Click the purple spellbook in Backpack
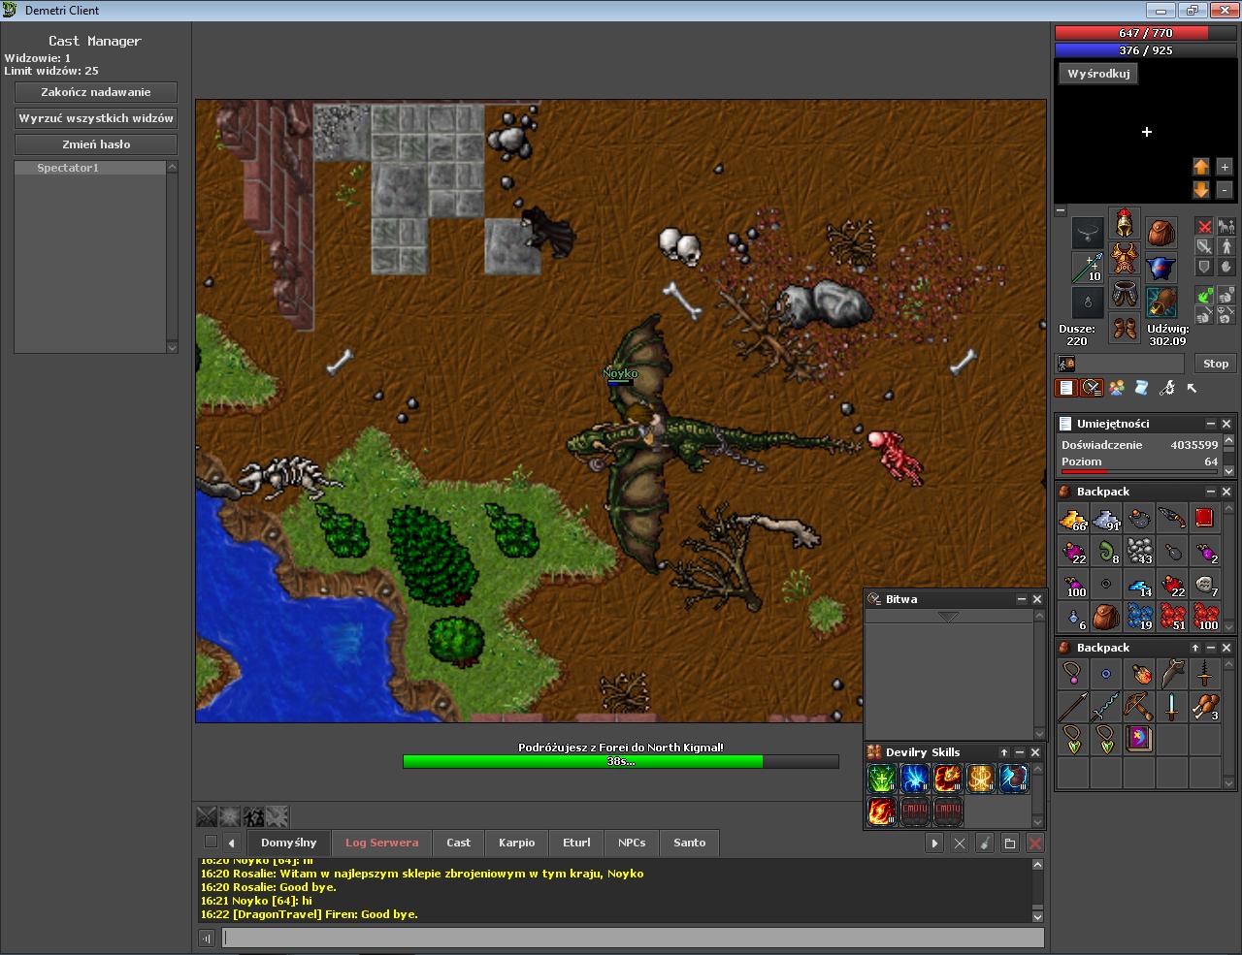1242x955 pixels. (1138, 739)
